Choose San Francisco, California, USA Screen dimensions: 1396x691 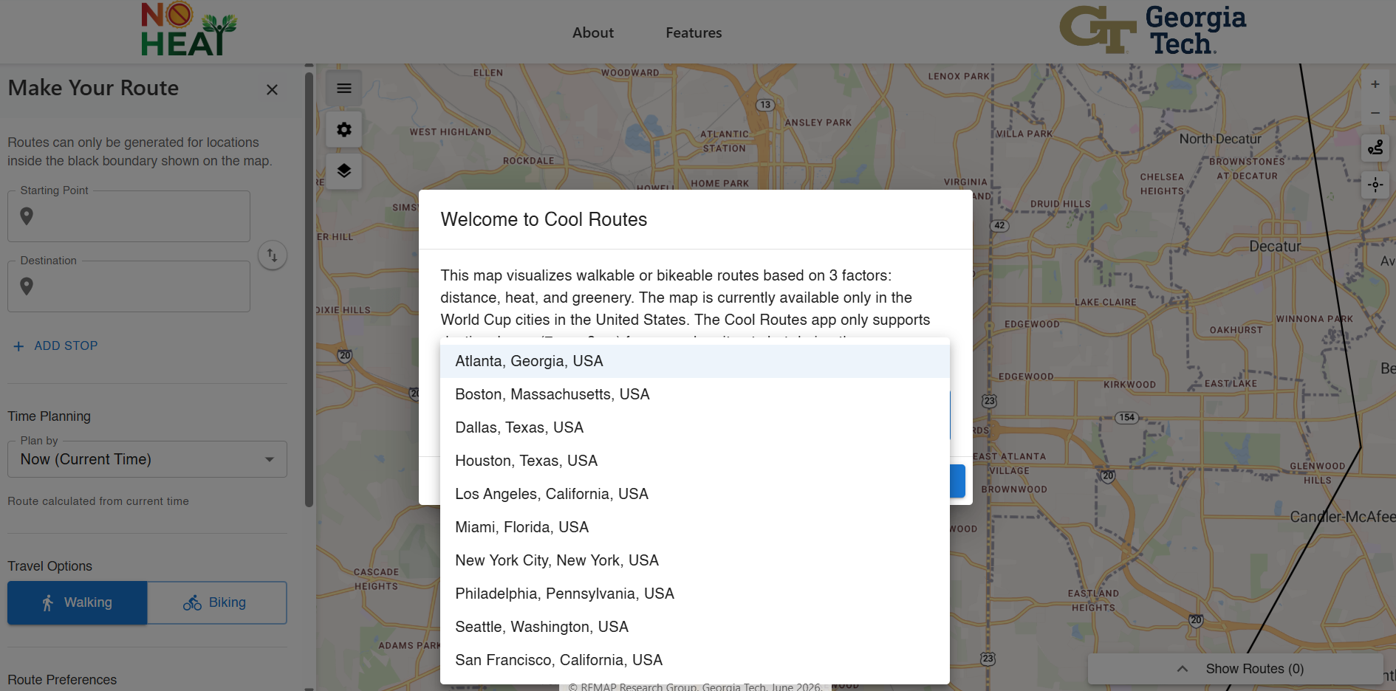(x=695, y=660)
